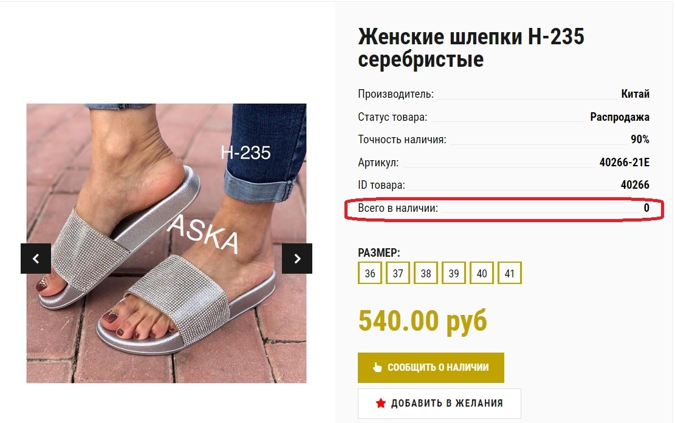
Task: Click the Распродажа product status value
Action: 620,117
